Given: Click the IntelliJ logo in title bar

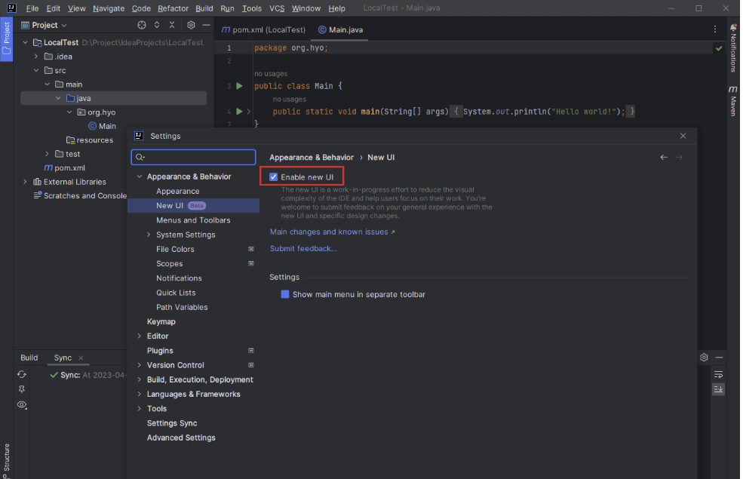Looking at the screenshot, I should click(11, 8).
